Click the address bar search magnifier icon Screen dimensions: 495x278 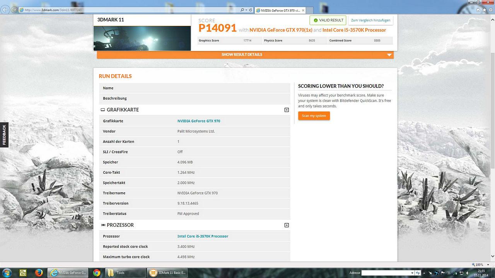(242, 10)
